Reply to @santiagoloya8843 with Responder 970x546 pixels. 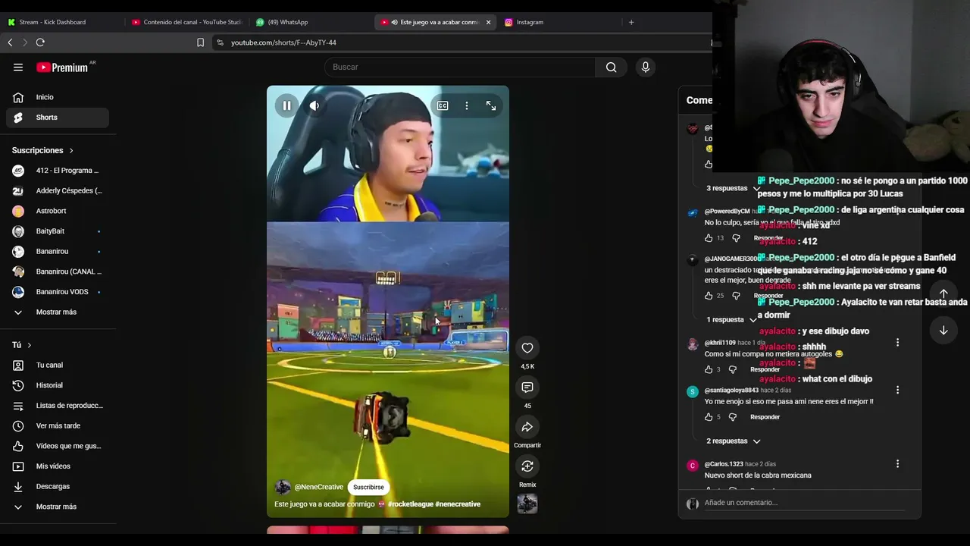(x=765, y=417)
